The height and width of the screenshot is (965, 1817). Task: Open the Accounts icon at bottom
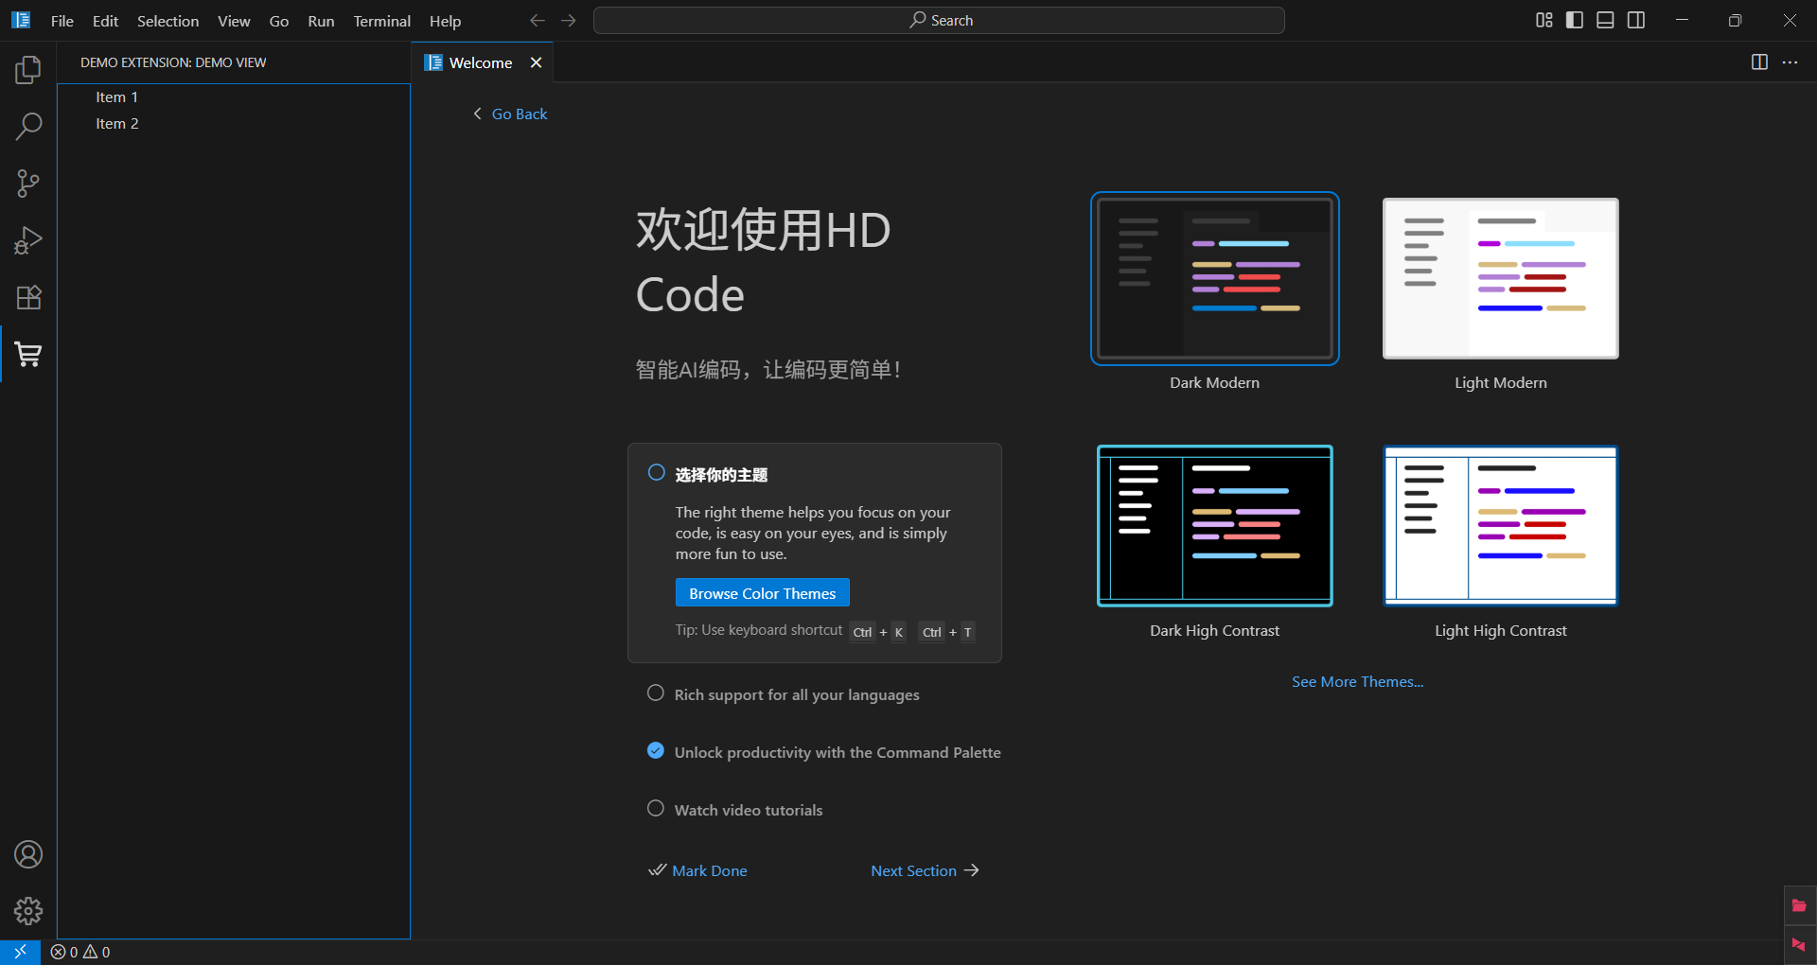click(27, 854)
